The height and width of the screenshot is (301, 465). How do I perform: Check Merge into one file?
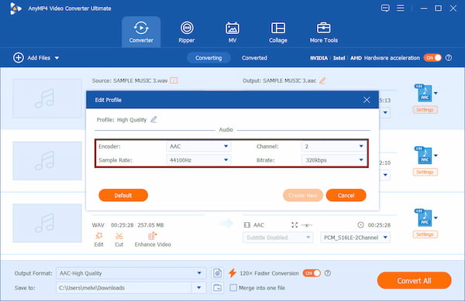click(x=233, y=288)
